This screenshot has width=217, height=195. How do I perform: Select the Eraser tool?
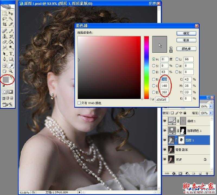(5, 42)
